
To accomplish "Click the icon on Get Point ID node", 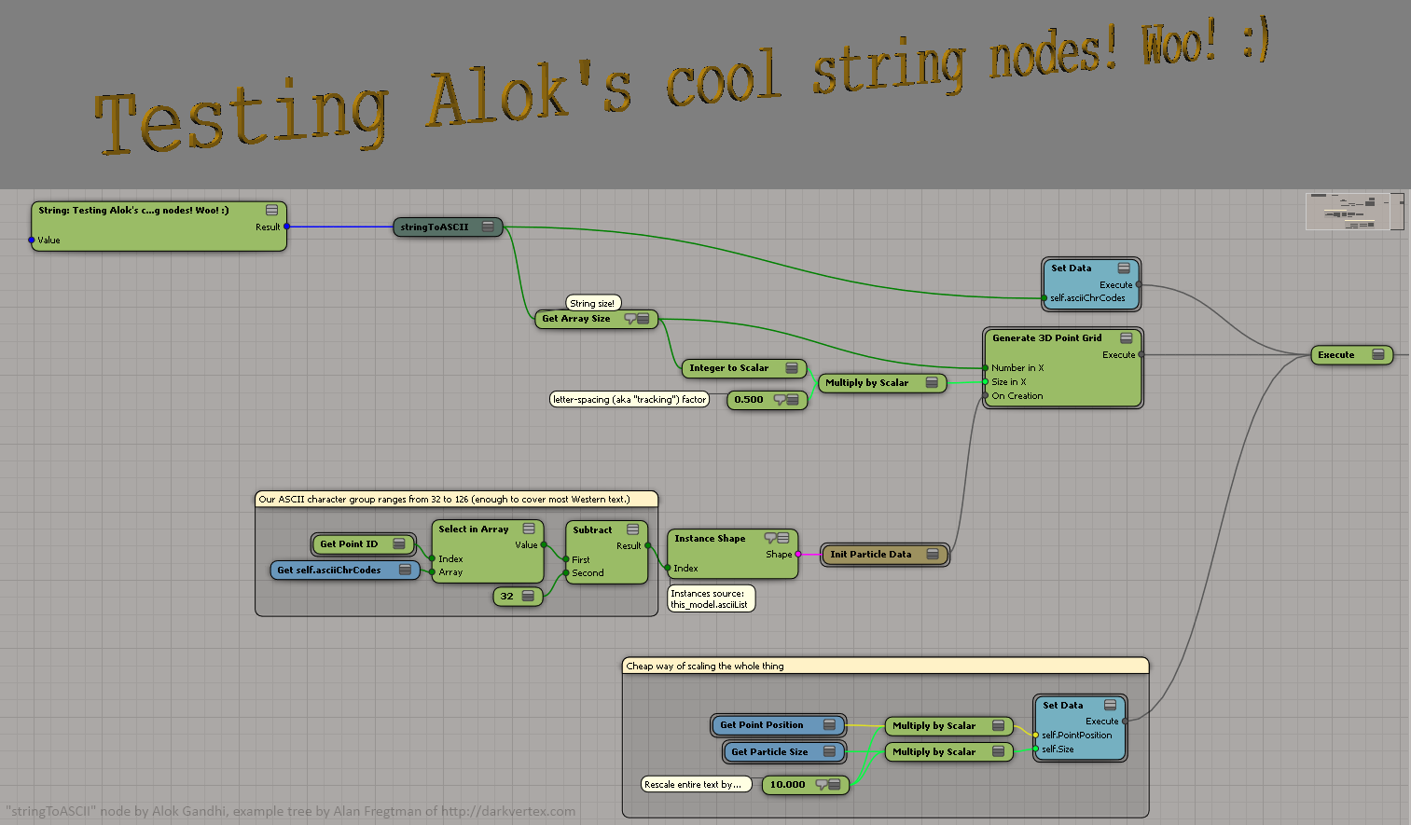I will point(399,544).
